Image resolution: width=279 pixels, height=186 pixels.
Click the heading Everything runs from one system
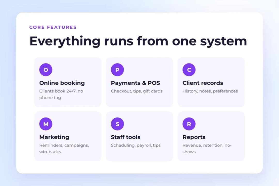tap(138, 41)
